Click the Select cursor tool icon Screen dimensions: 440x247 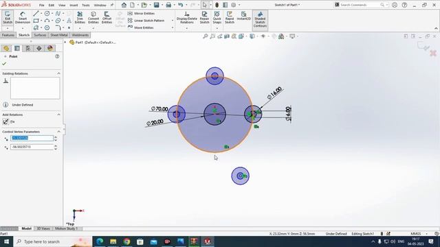point(205,5)
